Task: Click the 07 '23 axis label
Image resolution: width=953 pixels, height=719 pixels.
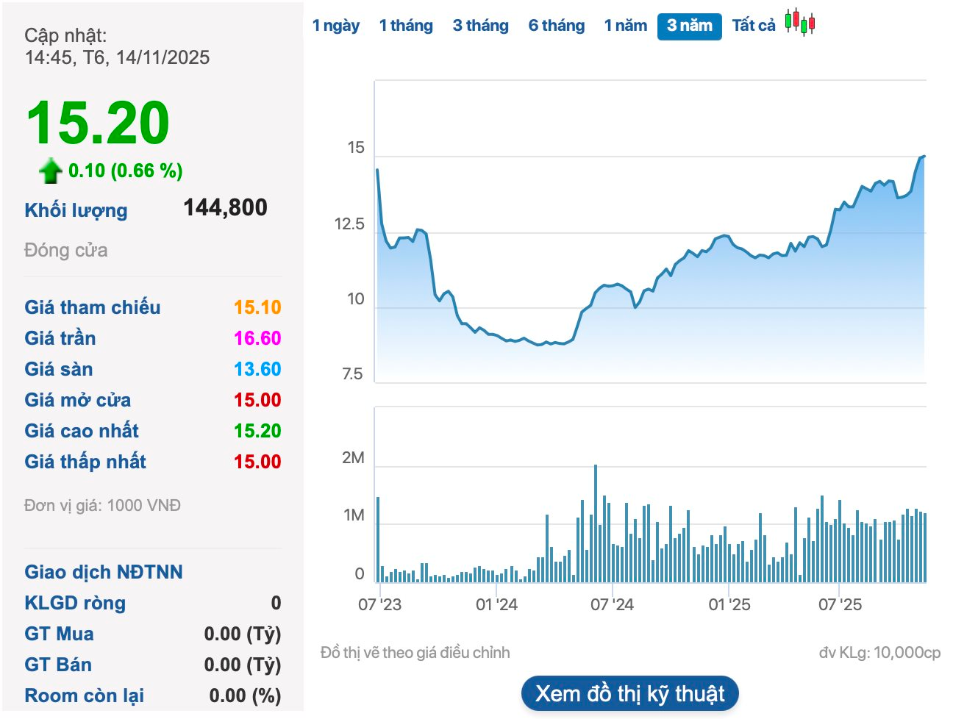Action: [379, 604]
